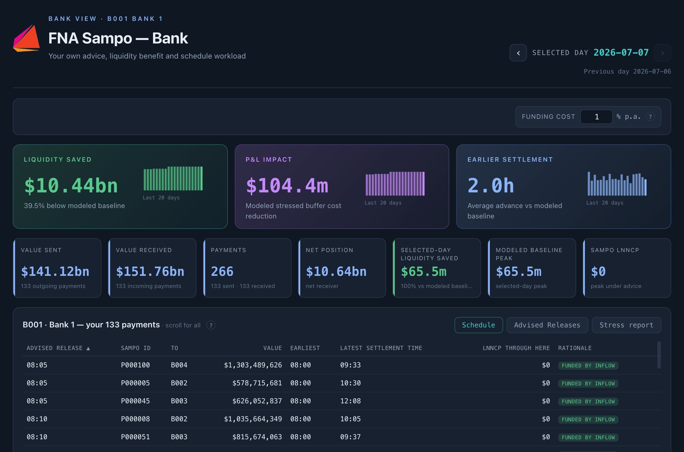Open payments table help question mark
684x452 pixels.
[x=211, y=325]
